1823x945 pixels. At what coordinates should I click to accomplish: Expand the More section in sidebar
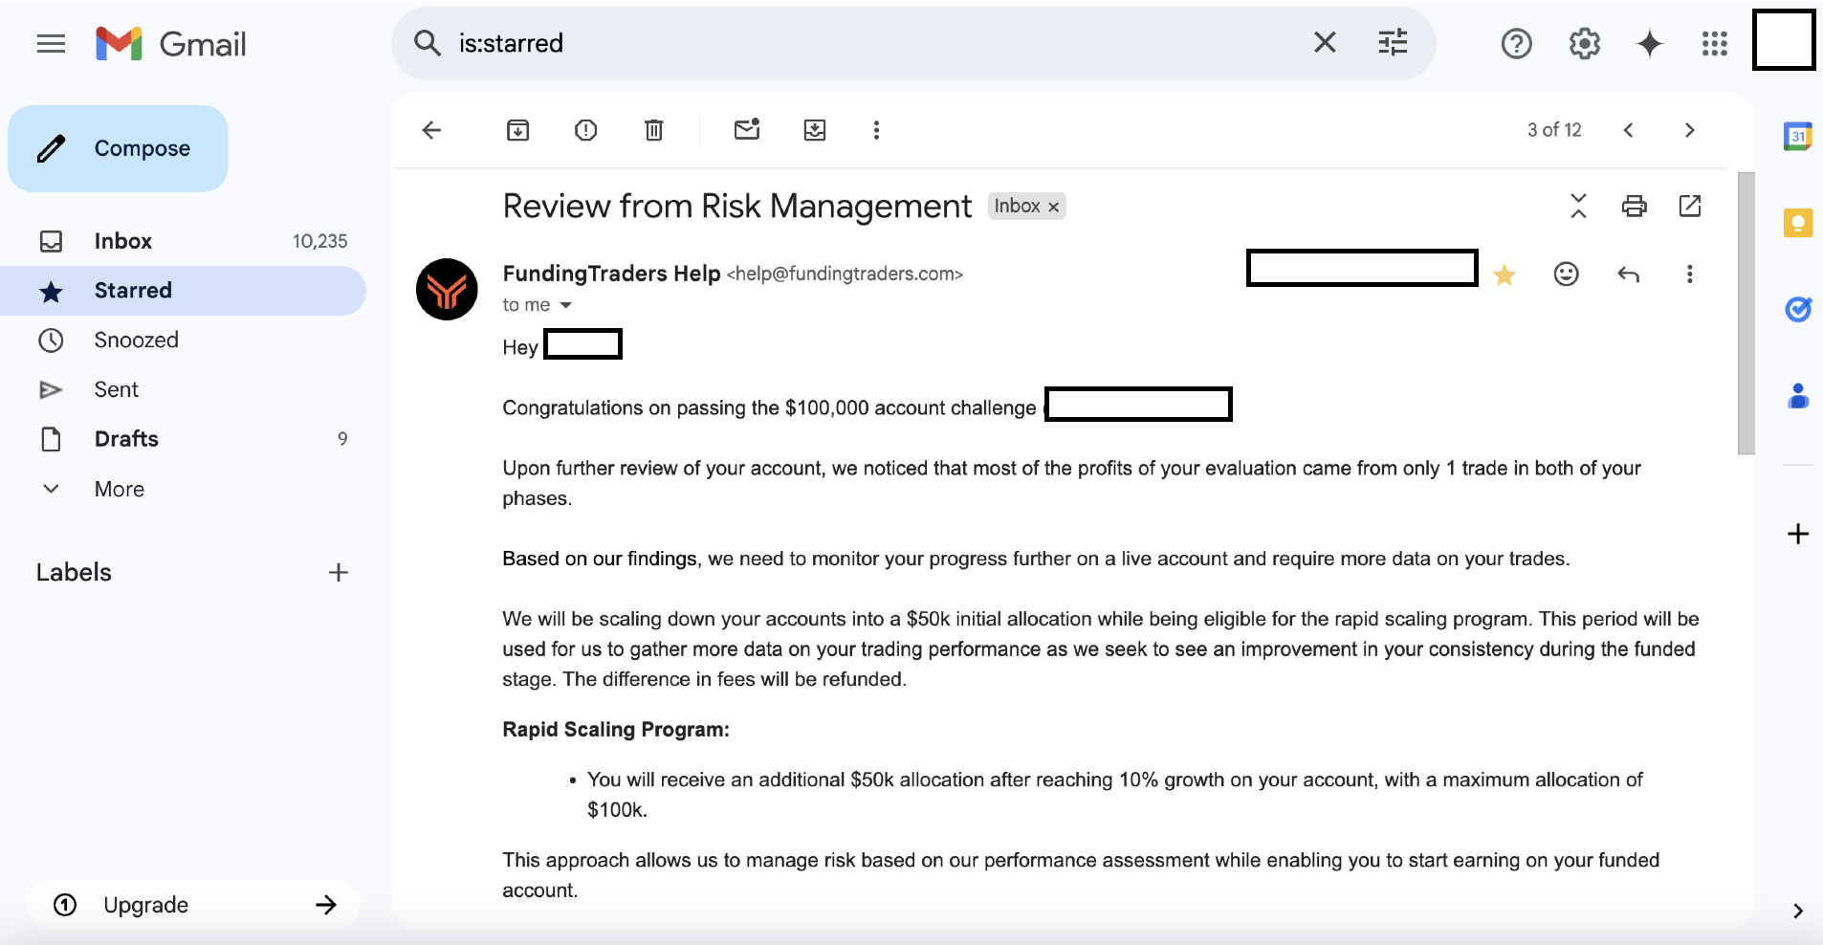point(119,489)
